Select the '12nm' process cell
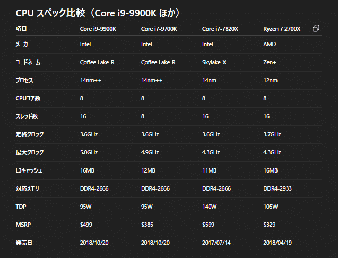The height and width of the screenshot is (258, 338). coord(270,80)
